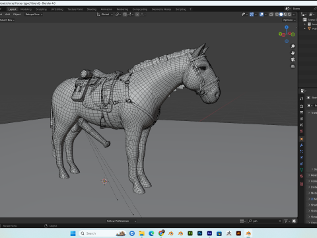Viewport: 317px width, 238px height.
Task: Open the Options dropdown in the viewport
Action: [x=289, y=20]
